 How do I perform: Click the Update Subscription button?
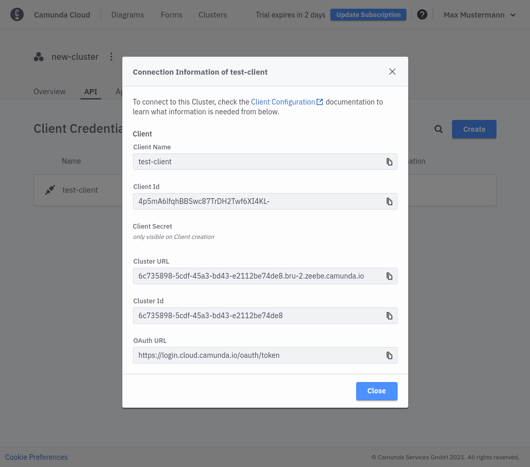pos(368,14)
